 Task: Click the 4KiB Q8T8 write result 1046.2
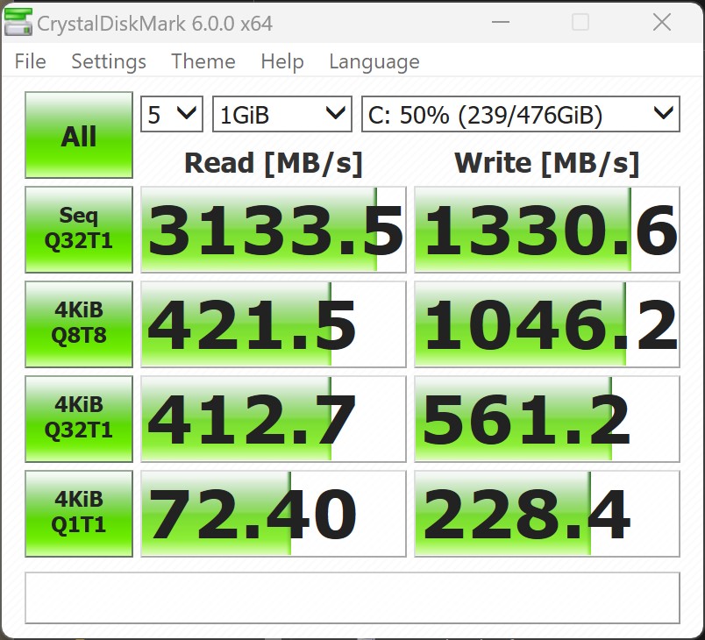pos(547,324)
